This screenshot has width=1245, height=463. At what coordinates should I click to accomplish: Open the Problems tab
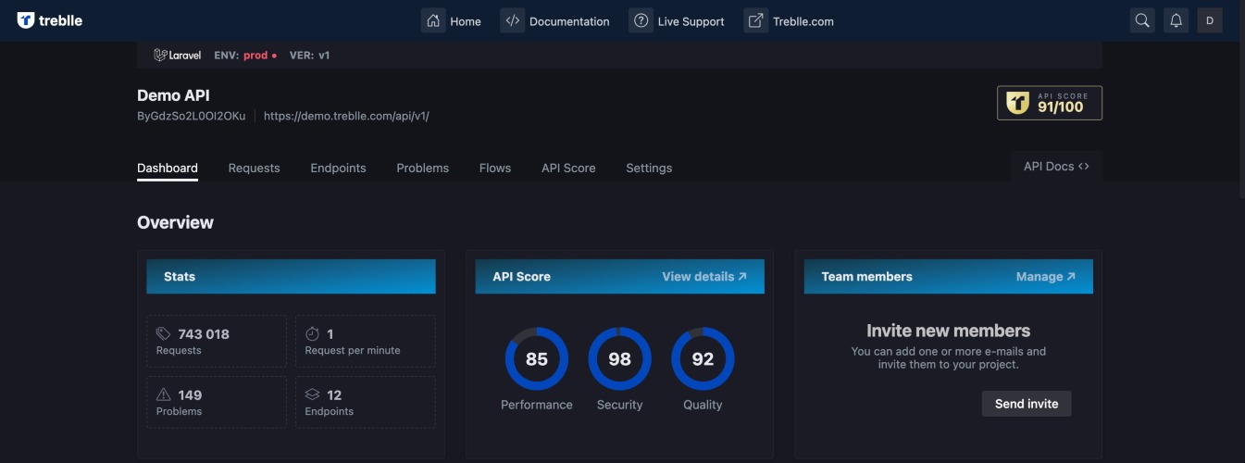422,168
